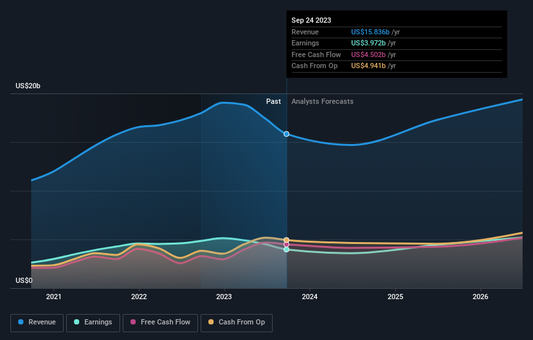The width and height of the screenshot is (533, 340).
Task: Click the US$4.941b cash from op value
Action: [368, 66]
